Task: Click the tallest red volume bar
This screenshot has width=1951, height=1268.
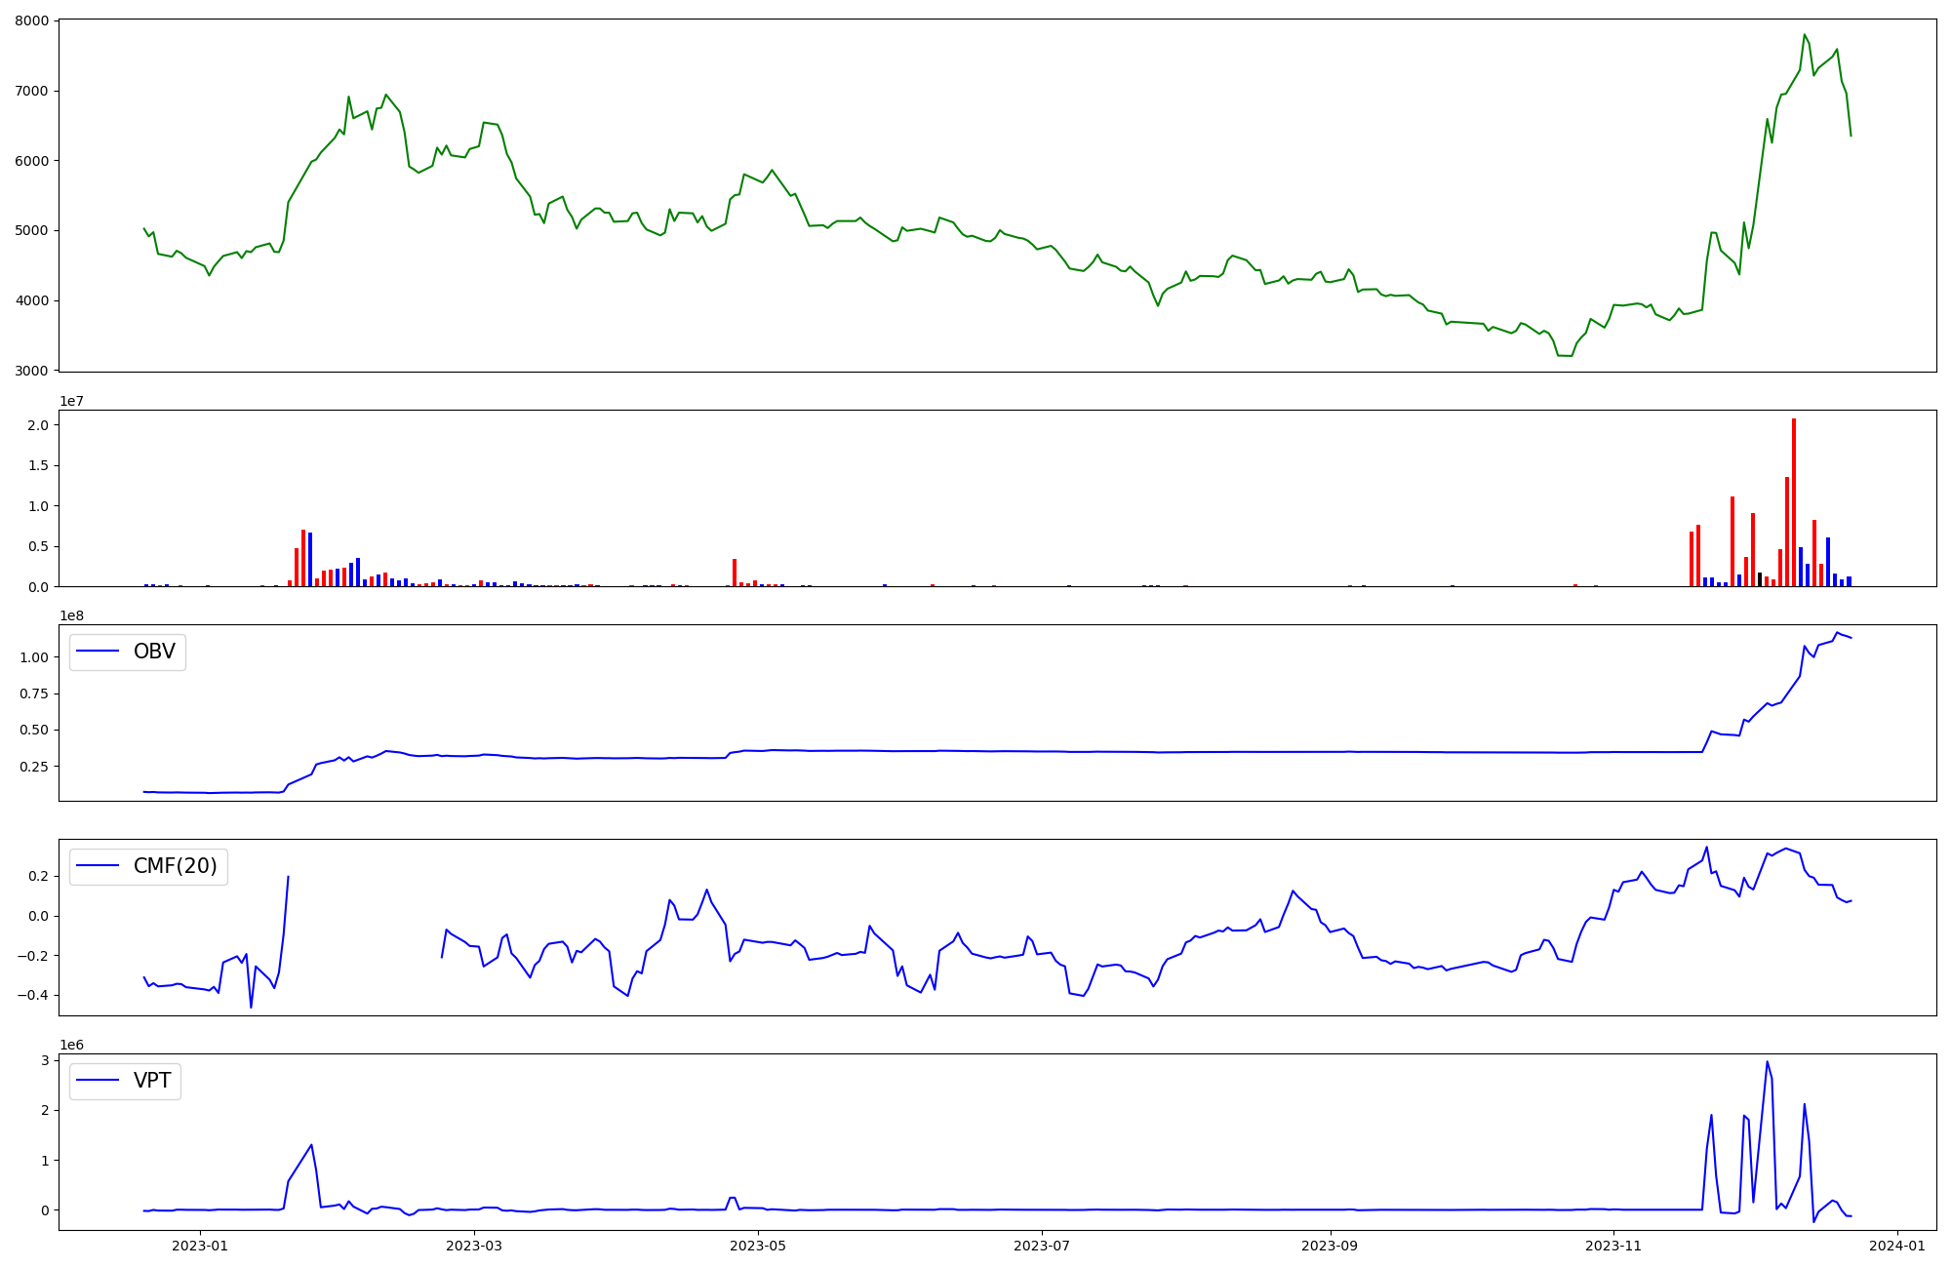Action: pyautogui.click(x=1794, y=502)
